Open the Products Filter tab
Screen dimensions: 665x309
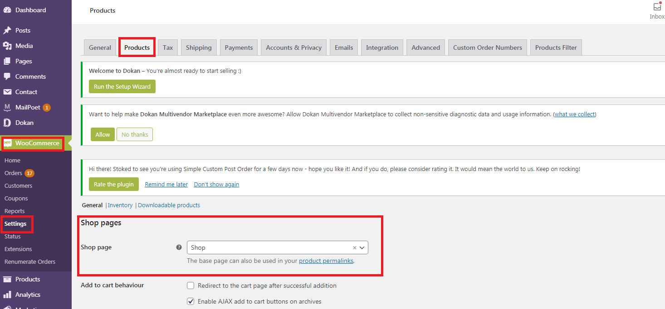[x=556, y=48]
